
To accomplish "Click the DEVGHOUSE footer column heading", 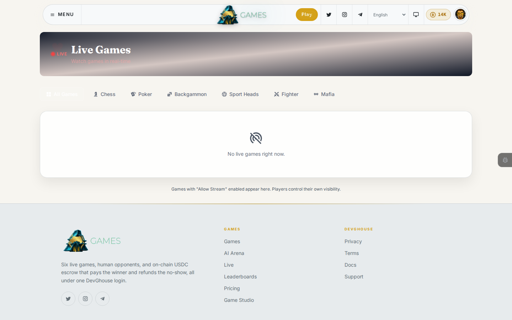I will coord(359,229).
